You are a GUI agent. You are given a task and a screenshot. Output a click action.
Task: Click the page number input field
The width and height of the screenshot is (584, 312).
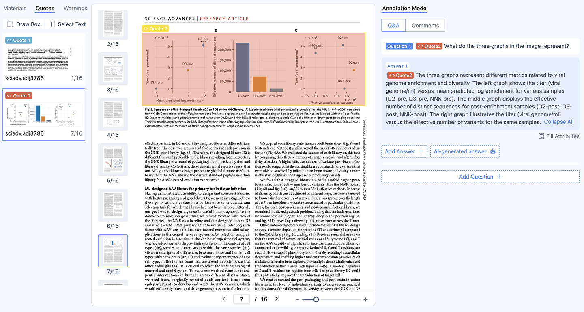coord(242,299)
